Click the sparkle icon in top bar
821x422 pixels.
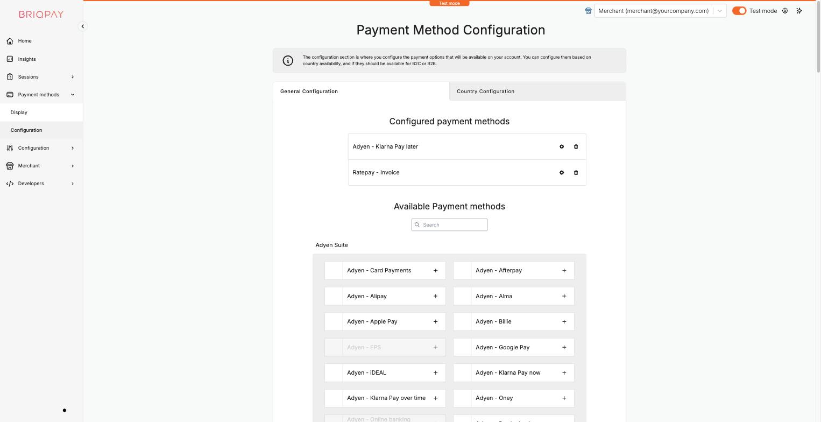coord(799,11)
